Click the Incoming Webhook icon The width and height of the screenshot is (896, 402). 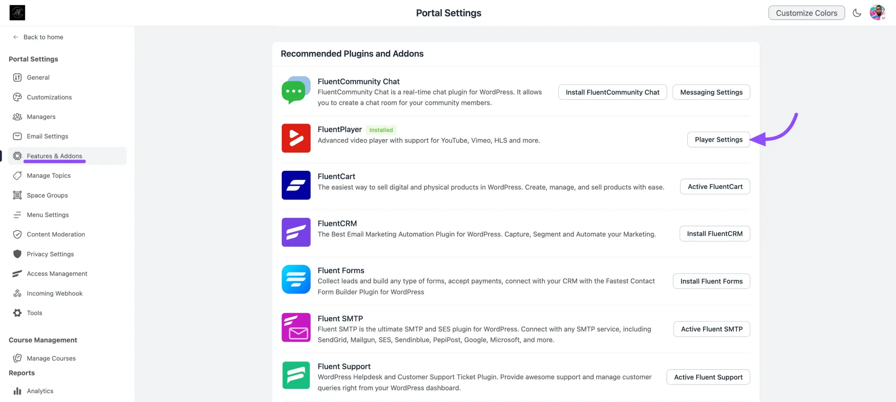17,293
